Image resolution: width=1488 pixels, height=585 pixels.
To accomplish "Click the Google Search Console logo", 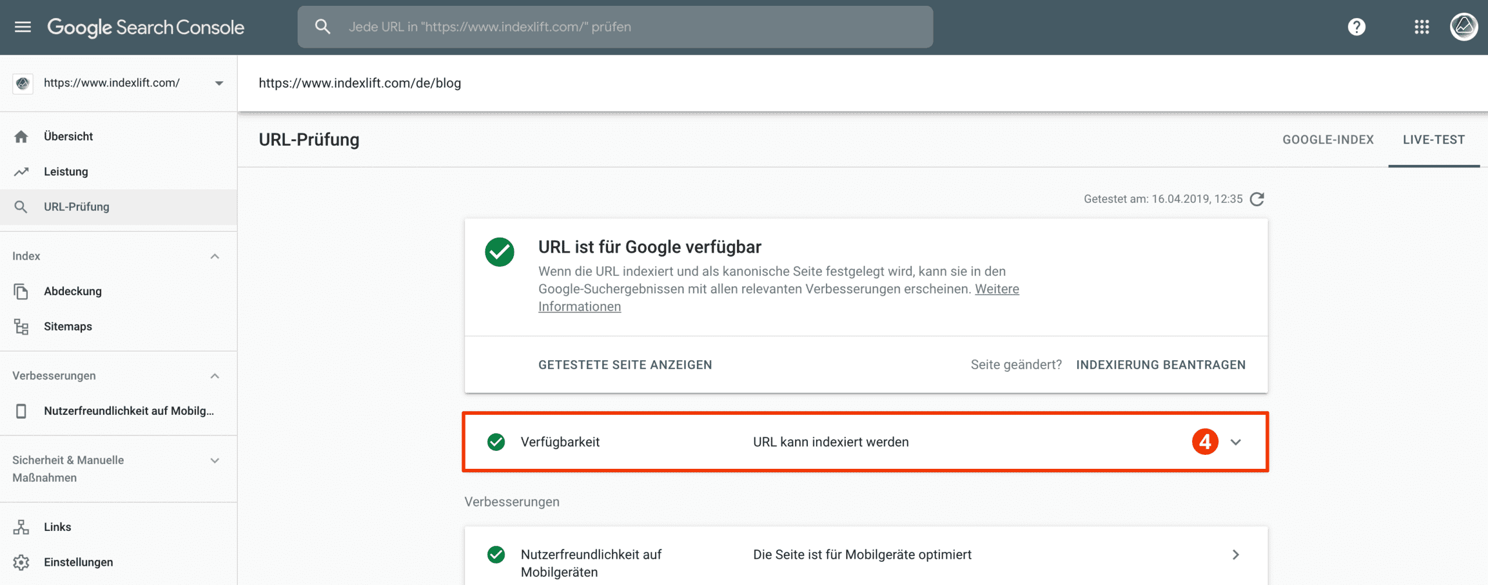I will coord(146,27).
